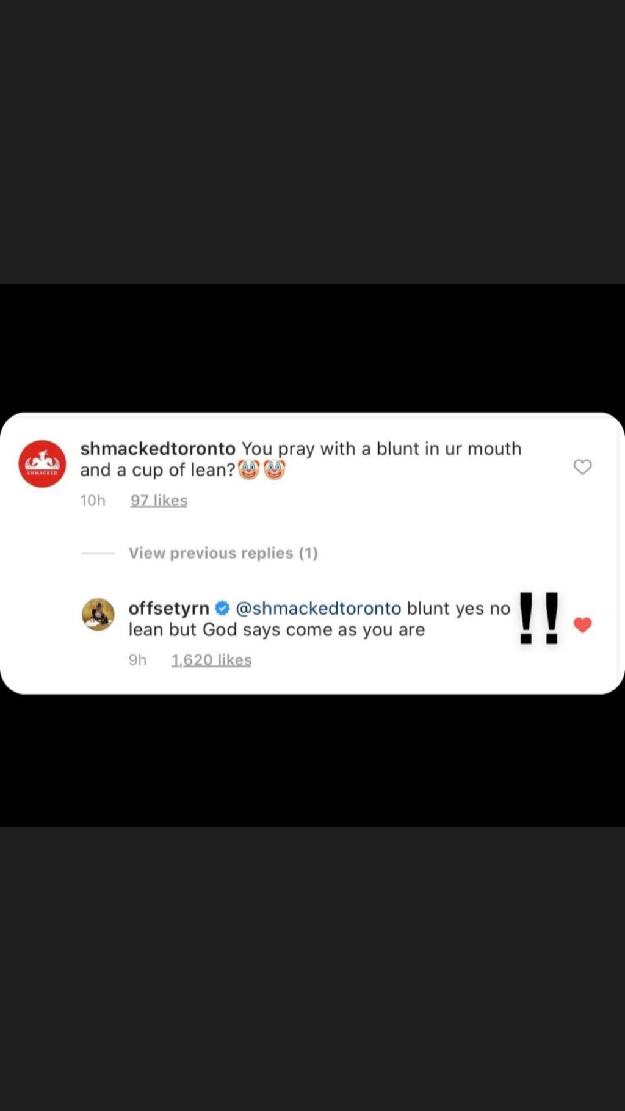The width and height of the screenshot is (625, 1111).
Task: Click the double exclamation mark sticker
Action: (539, 618)
